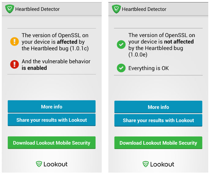This screenshot has height=175, width=211.
Task: Click the Lookout logo on left screen
Action: (x=51, y=164)
